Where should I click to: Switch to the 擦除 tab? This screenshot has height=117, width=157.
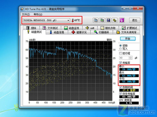point(31,28)
